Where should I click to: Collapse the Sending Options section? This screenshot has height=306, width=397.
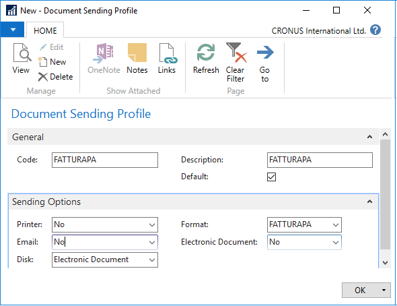point(369,202)
